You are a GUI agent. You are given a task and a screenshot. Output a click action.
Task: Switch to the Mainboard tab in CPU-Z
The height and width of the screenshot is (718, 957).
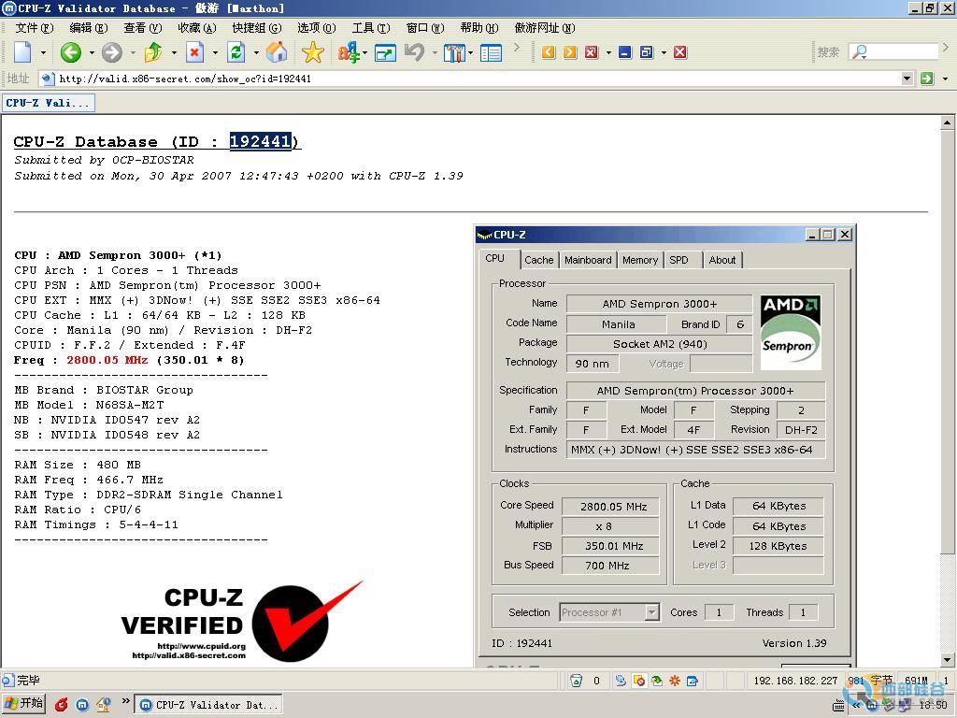588,260
